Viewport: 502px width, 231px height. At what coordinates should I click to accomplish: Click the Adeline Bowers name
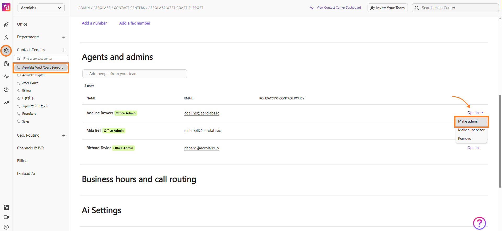point(100,113)
